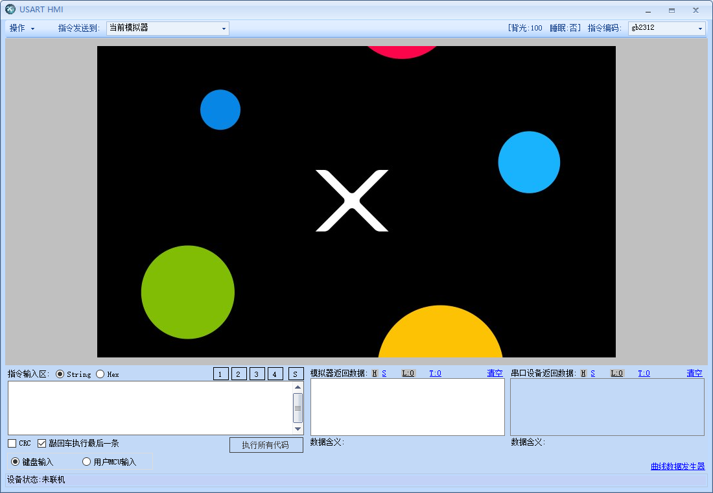
Task: Click the T:0 counter in 串口设备返回数据
Action: (644, 373)
